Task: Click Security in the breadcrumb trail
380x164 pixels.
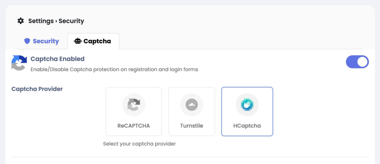Action: pyautogui.click(x=71, y=21)
